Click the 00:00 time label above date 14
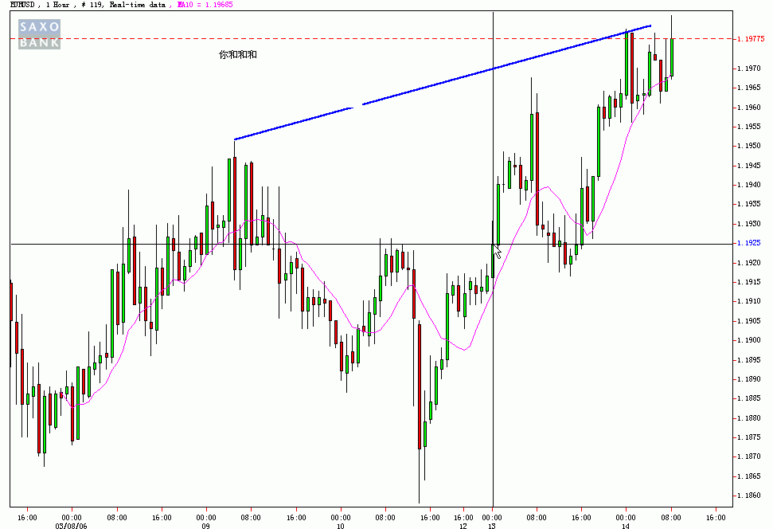 626,518
